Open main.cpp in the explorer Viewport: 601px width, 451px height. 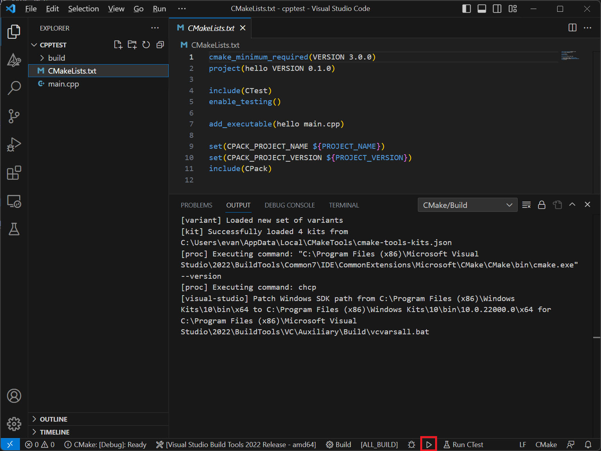point(63,84)
